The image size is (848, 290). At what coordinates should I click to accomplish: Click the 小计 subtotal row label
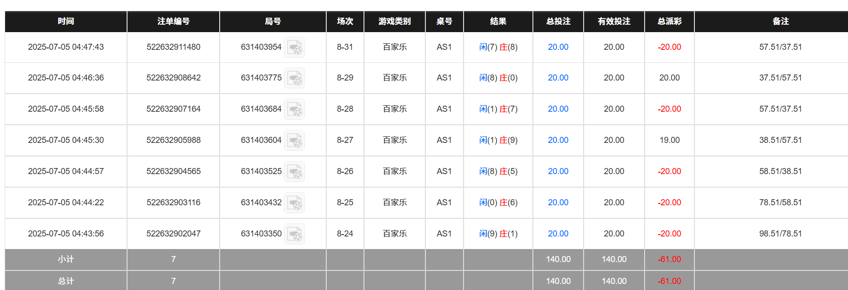click(x=66, y=259)
